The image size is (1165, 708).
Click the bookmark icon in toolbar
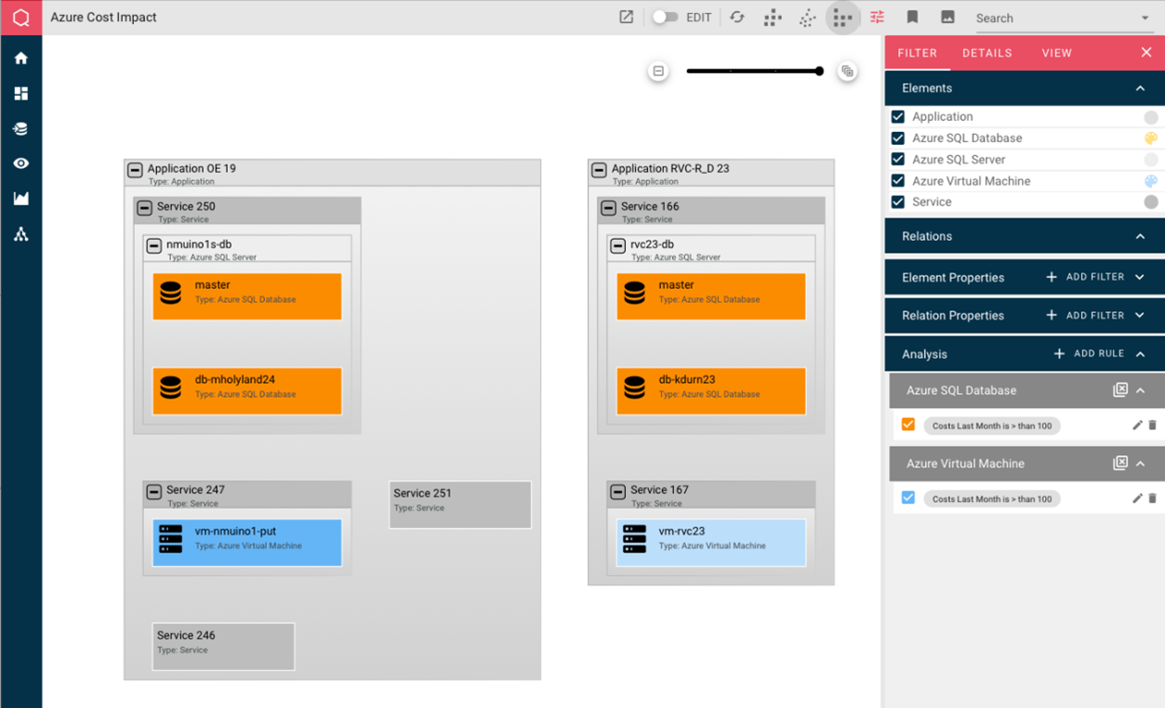912,18
